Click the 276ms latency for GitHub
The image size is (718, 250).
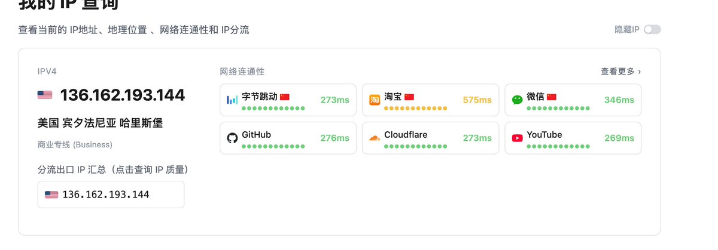click(x=334, y=138)
